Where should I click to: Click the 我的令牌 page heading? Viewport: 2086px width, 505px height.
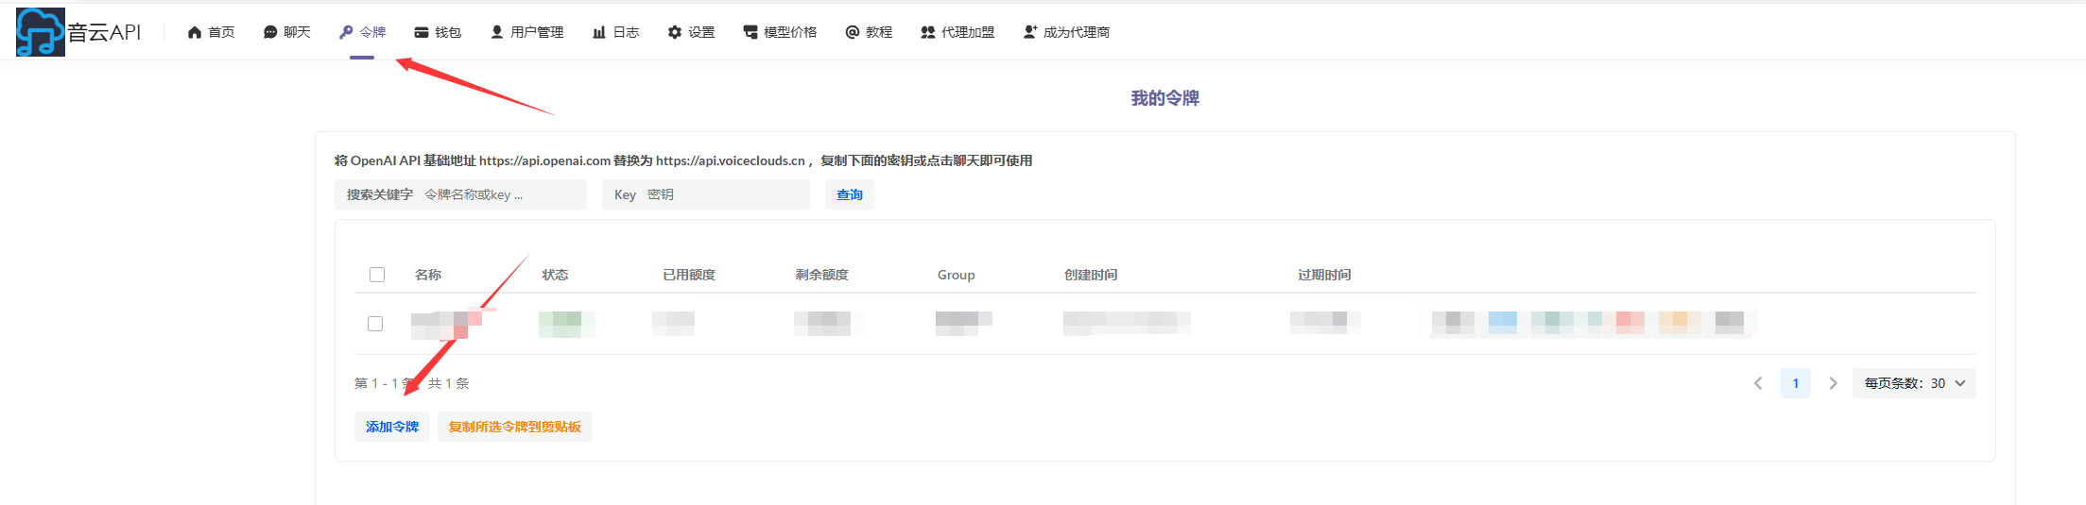coord(1165,98)
